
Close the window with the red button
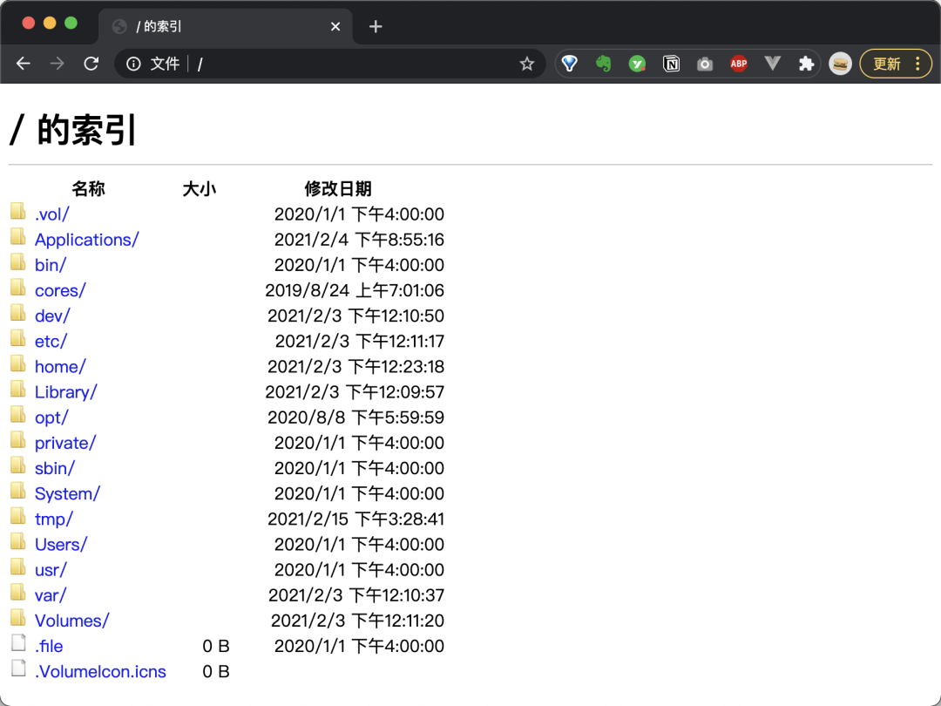[x=28, y=24]
